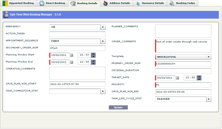
Task: Increase Planning Window Start time with up arrow
Action: coord(93,54)
